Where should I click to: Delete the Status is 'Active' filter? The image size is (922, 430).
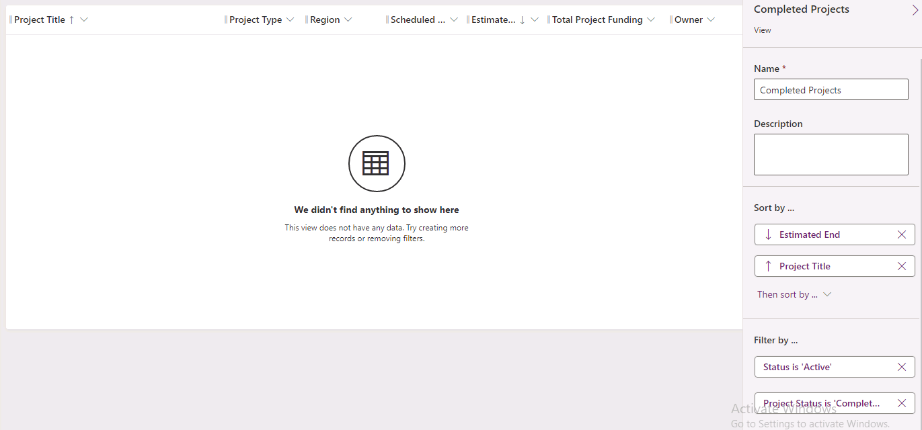pyautogui.click(x=902, y=367)
